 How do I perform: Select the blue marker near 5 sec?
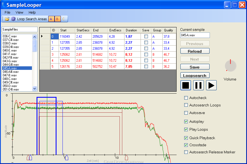pyautogui.click(x=67, y=157)
